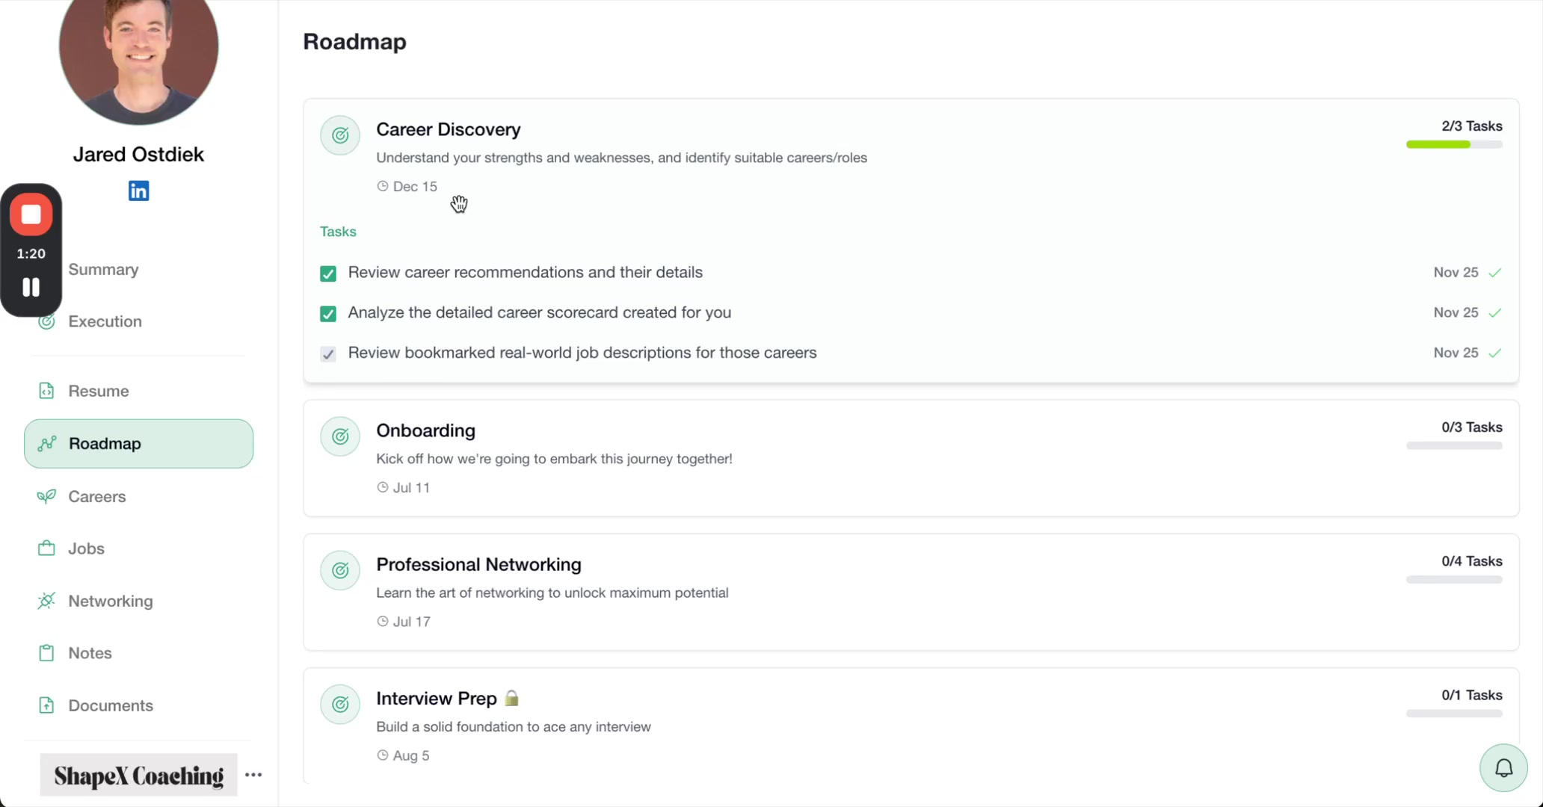Viewport: 1543px width, 807px height.
Task: Click the Career Discovery progress bar
Action: click(1453, 144)
